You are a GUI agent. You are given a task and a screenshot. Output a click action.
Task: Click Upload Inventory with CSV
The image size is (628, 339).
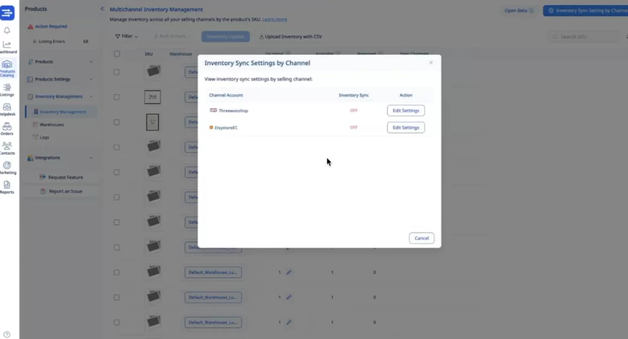pyautogui.click(x=290, y=36)
